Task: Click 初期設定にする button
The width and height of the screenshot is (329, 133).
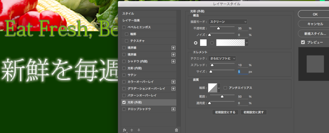Action: [x=225, y=112]
